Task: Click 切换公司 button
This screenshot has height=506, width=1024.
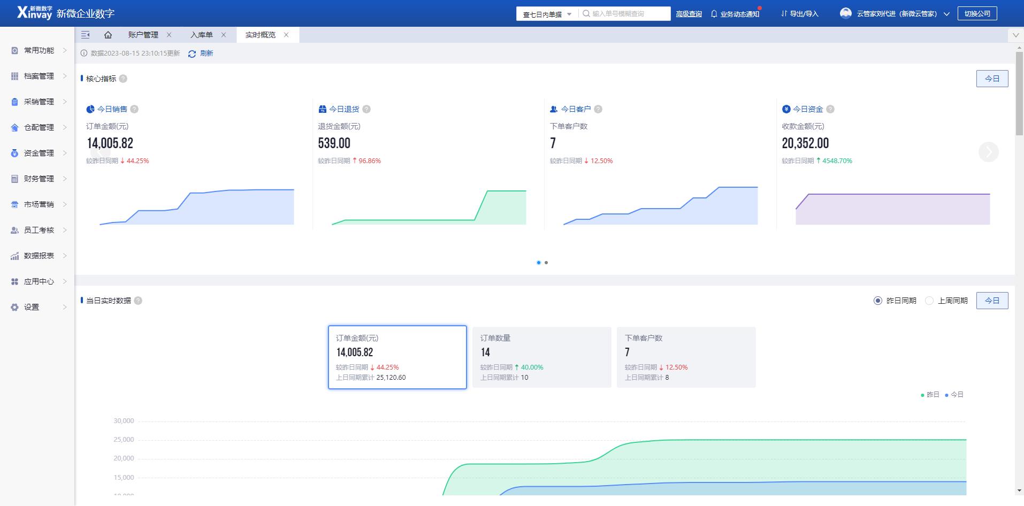Action: click(977, 13)
